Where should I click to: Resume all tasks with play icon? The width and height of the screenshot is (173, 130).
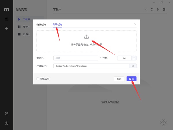[158, 10]
